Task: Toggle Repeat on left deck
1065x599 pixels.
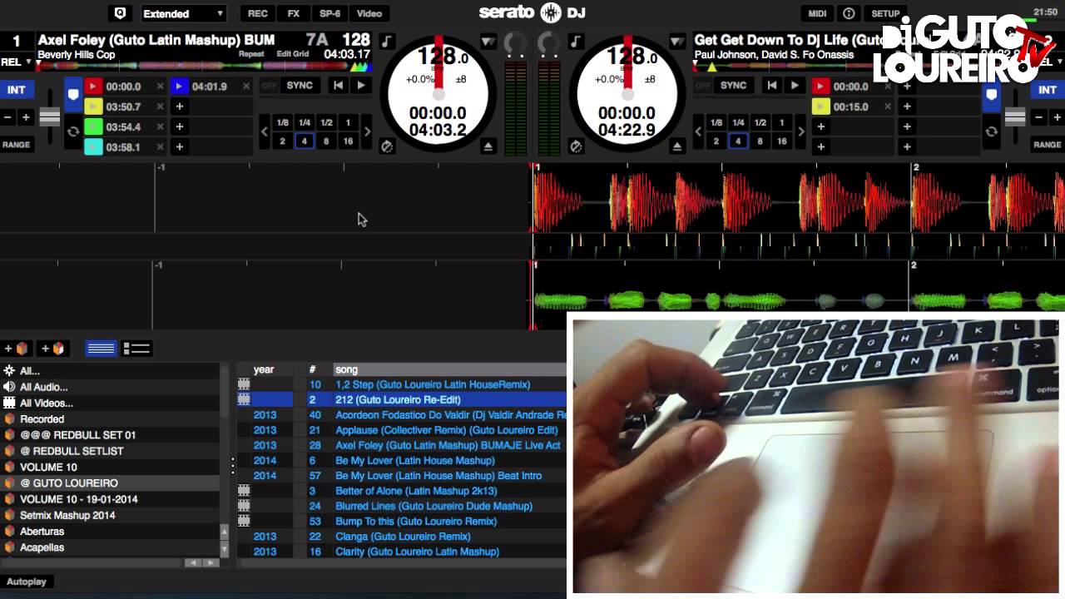Action: tap(251, 54)
